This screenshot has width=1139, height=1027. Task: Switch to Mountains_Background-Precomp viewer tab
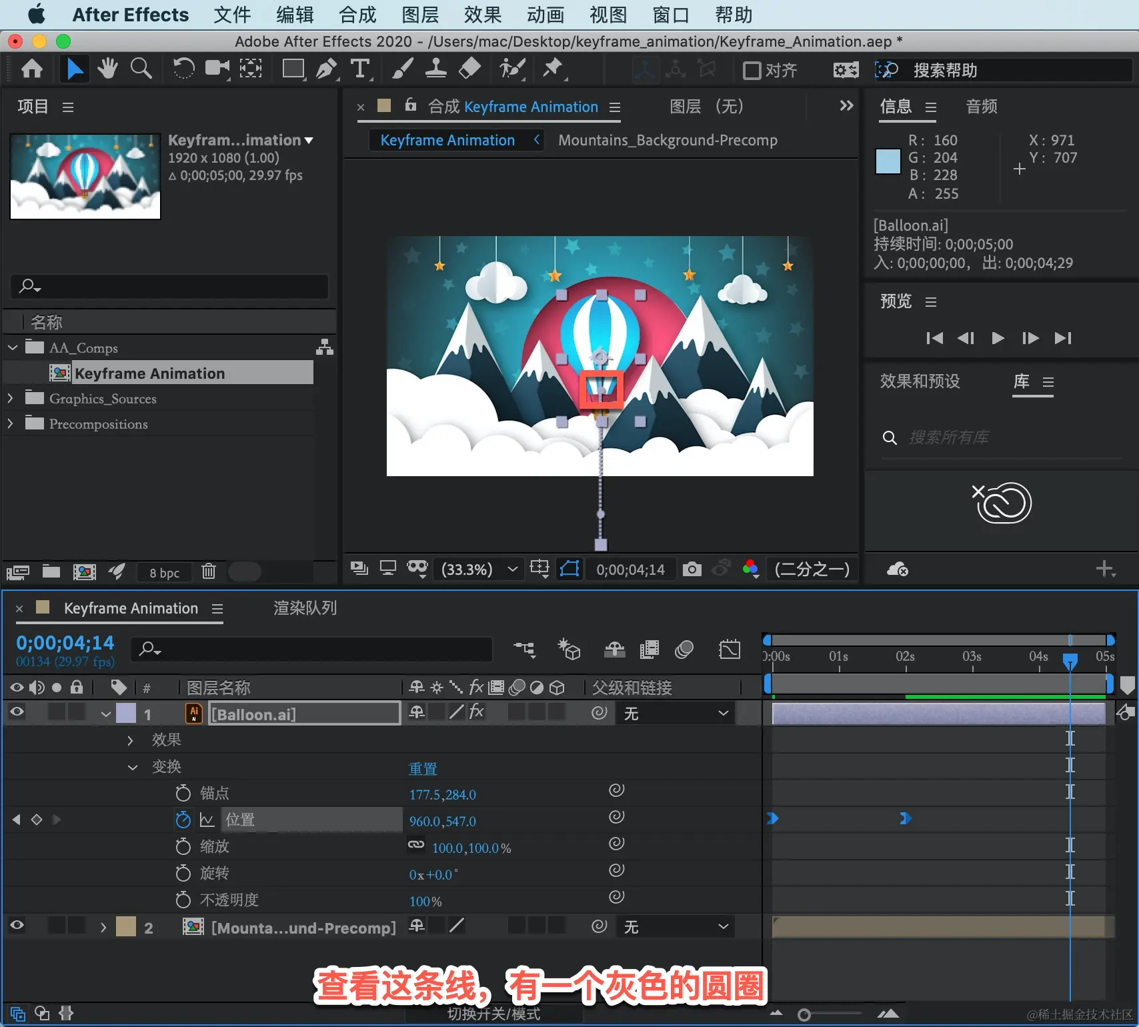pyautogui.click(x=668, y=140)
